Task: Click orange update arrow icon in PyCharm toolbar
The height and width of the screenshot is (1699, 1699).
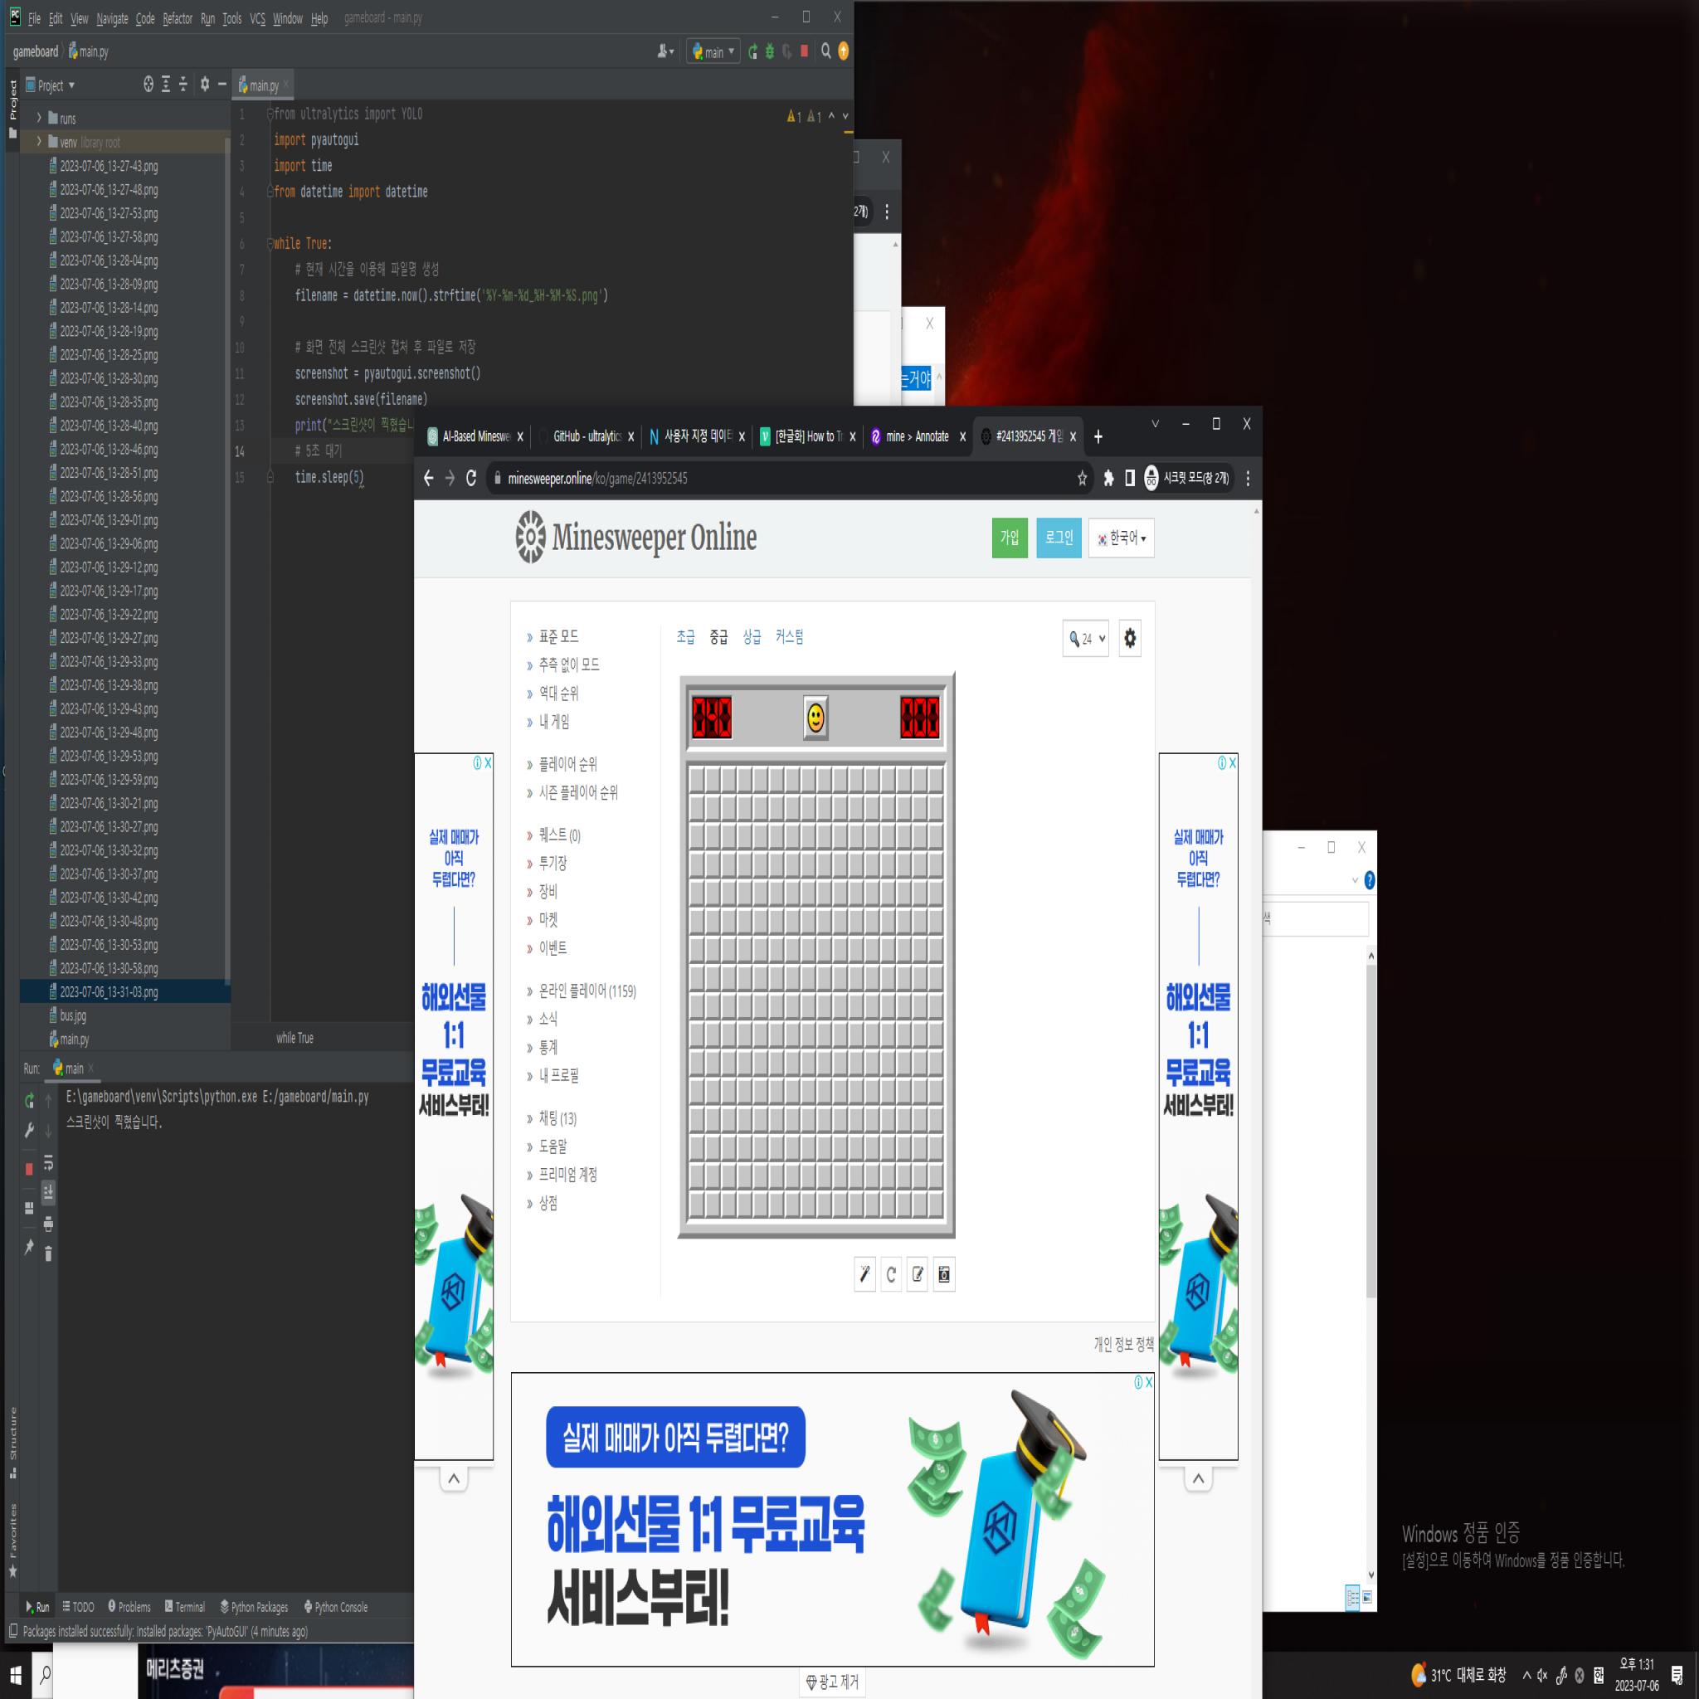Action: click(x=844, y=52)
